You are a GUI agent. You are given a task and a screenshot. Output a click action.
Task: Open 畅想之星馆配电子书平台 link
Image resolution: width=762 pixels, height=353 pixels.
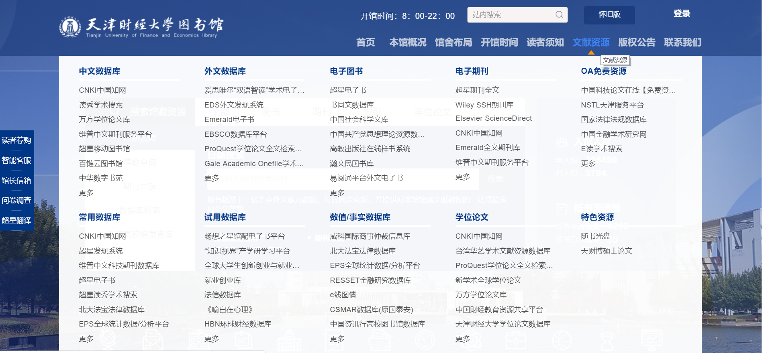click(x=245, y=236)
